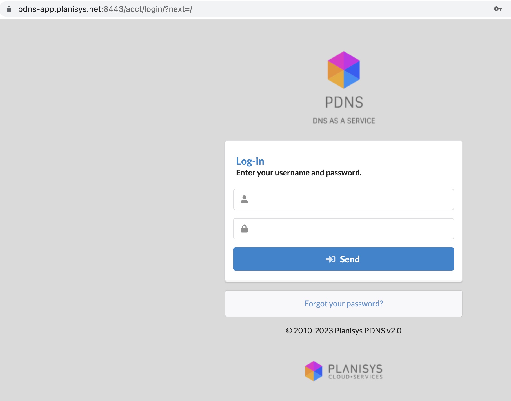Click the padlock icon in password field
The image size is (511, 401).
tap(244, 228)
